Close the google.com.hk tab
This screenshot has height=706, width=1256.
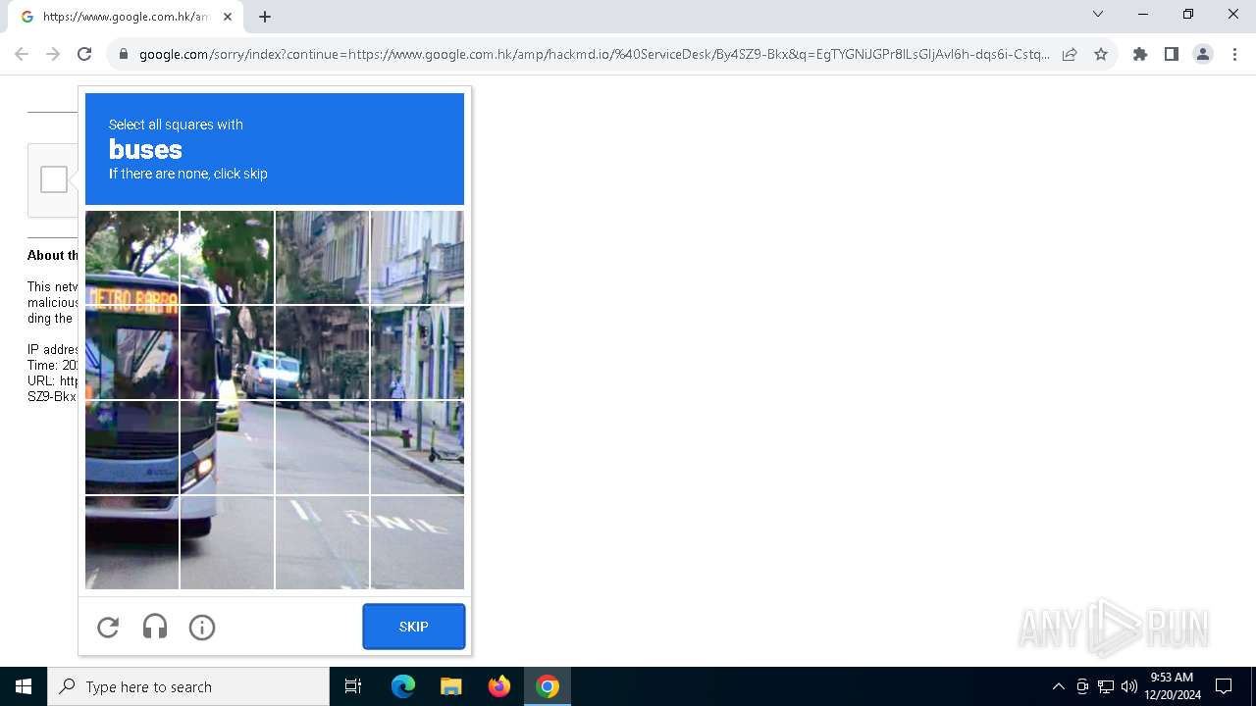[228, 17]
